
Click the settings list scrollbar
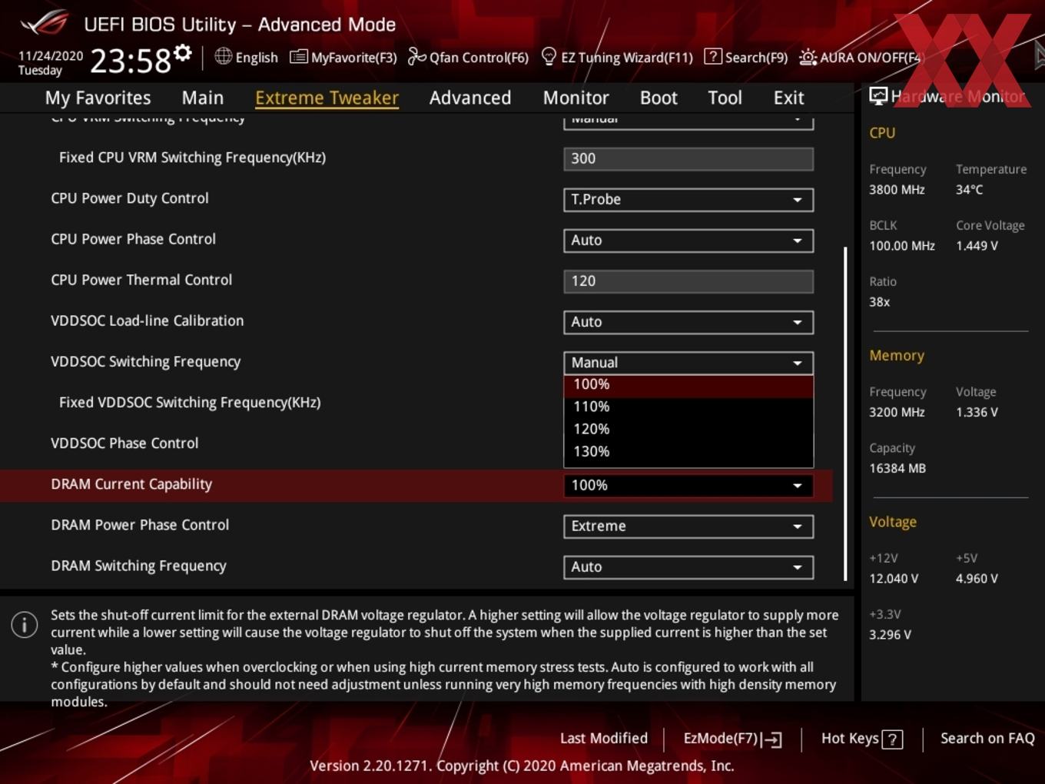pos(845,414)
